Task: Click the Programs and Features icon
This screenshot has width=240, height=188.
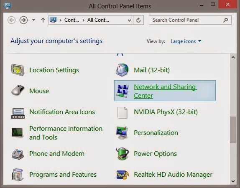Action: click(x=18, y=175)
